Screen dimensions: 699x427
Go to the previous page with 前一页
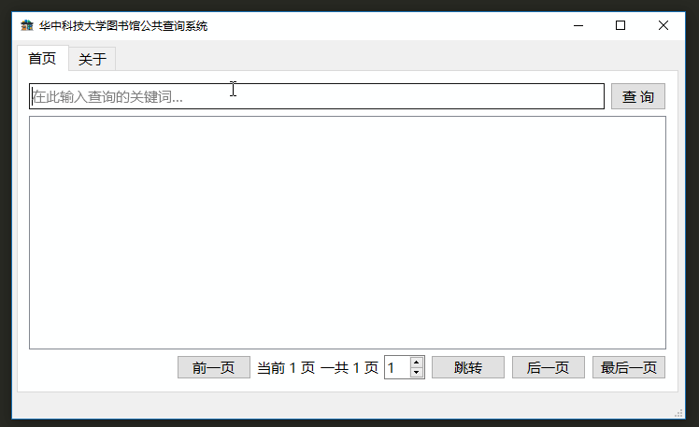click(x=214, y=367)
